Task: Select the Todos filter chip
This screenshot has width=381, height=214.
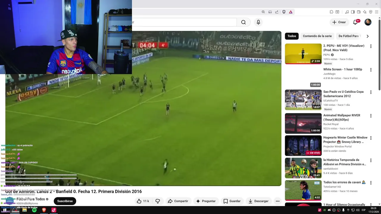Action: click(x=292, y=36)
